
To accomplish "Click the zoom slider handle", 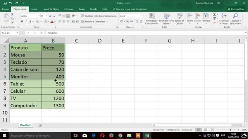I will point(231,130).
